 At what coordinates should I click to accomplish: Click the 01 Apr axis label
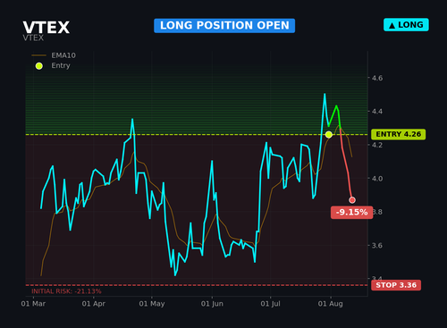pyautogui.click(x=94, y=304)
